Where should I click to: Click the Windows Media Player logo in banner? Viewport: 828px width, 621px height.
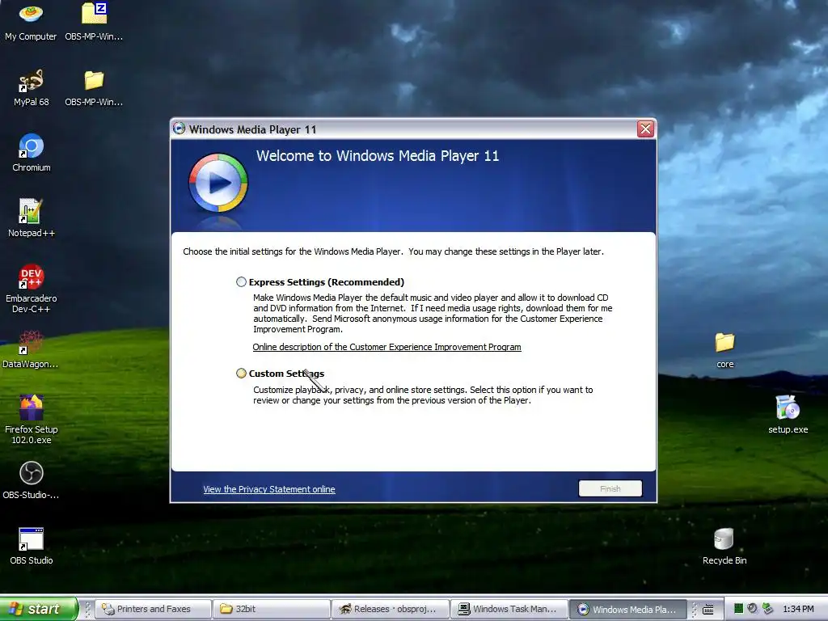pos(218,183)
